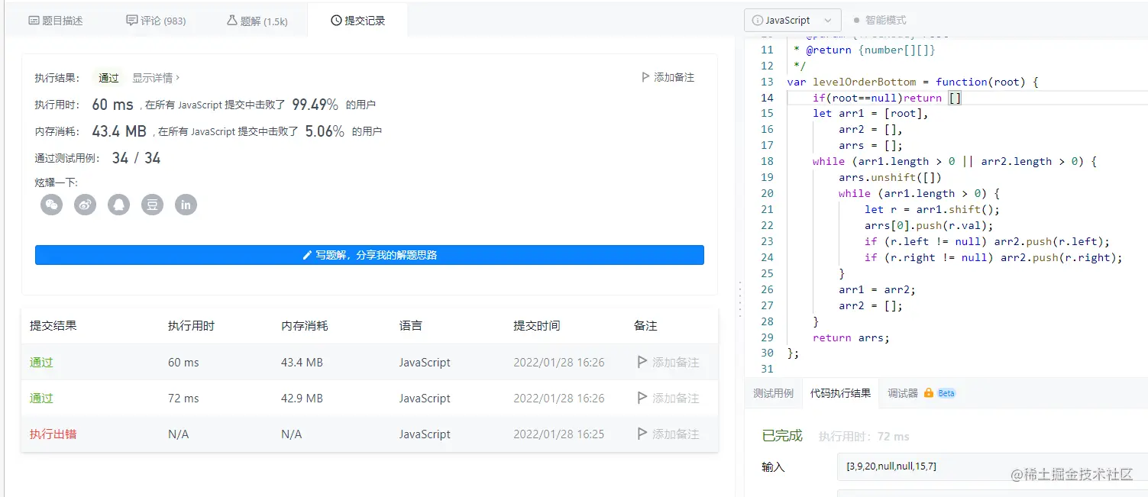This screenshot has height=497, width=1148.
Task: Open 执行出错 failed submission
Action: click(x=53, y=434)
